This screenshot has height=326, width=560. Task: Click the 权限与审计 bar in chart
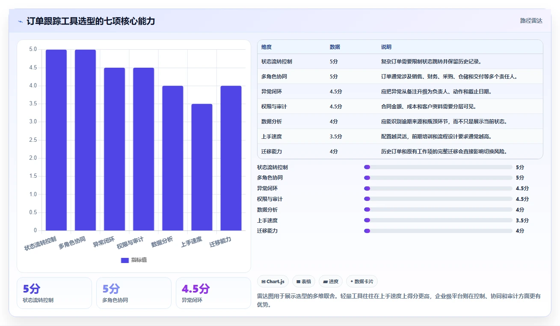143,149
